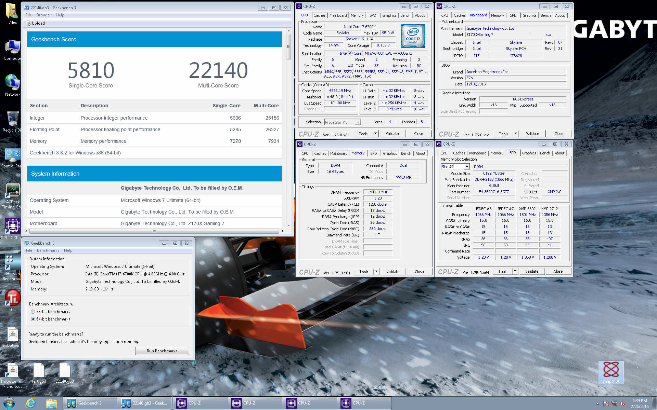Open the Browser menu in the 22140.gb3 window
Viewport: 657px width, 410px height.
tap(44, 15)
